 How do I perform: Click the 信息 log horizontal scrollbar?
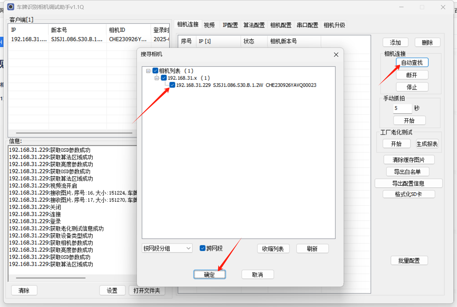tap(51, 278)
